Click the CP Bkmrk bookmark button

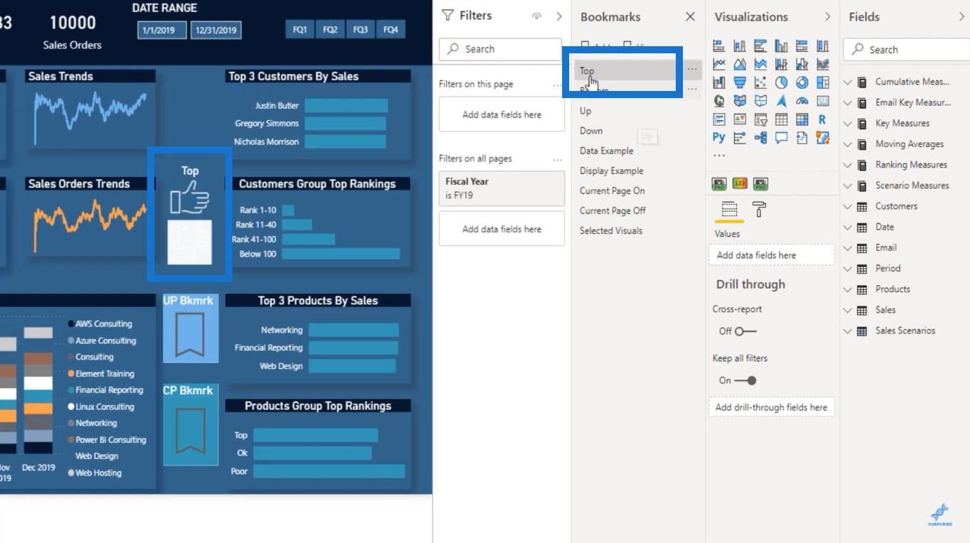[190, 425]
